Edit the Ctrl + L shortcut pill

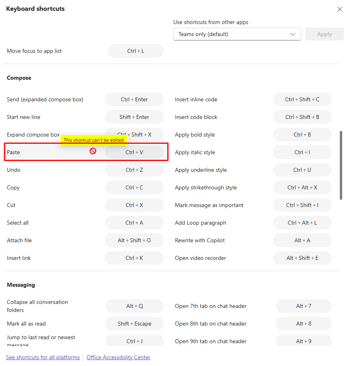(x=136, y=51)
